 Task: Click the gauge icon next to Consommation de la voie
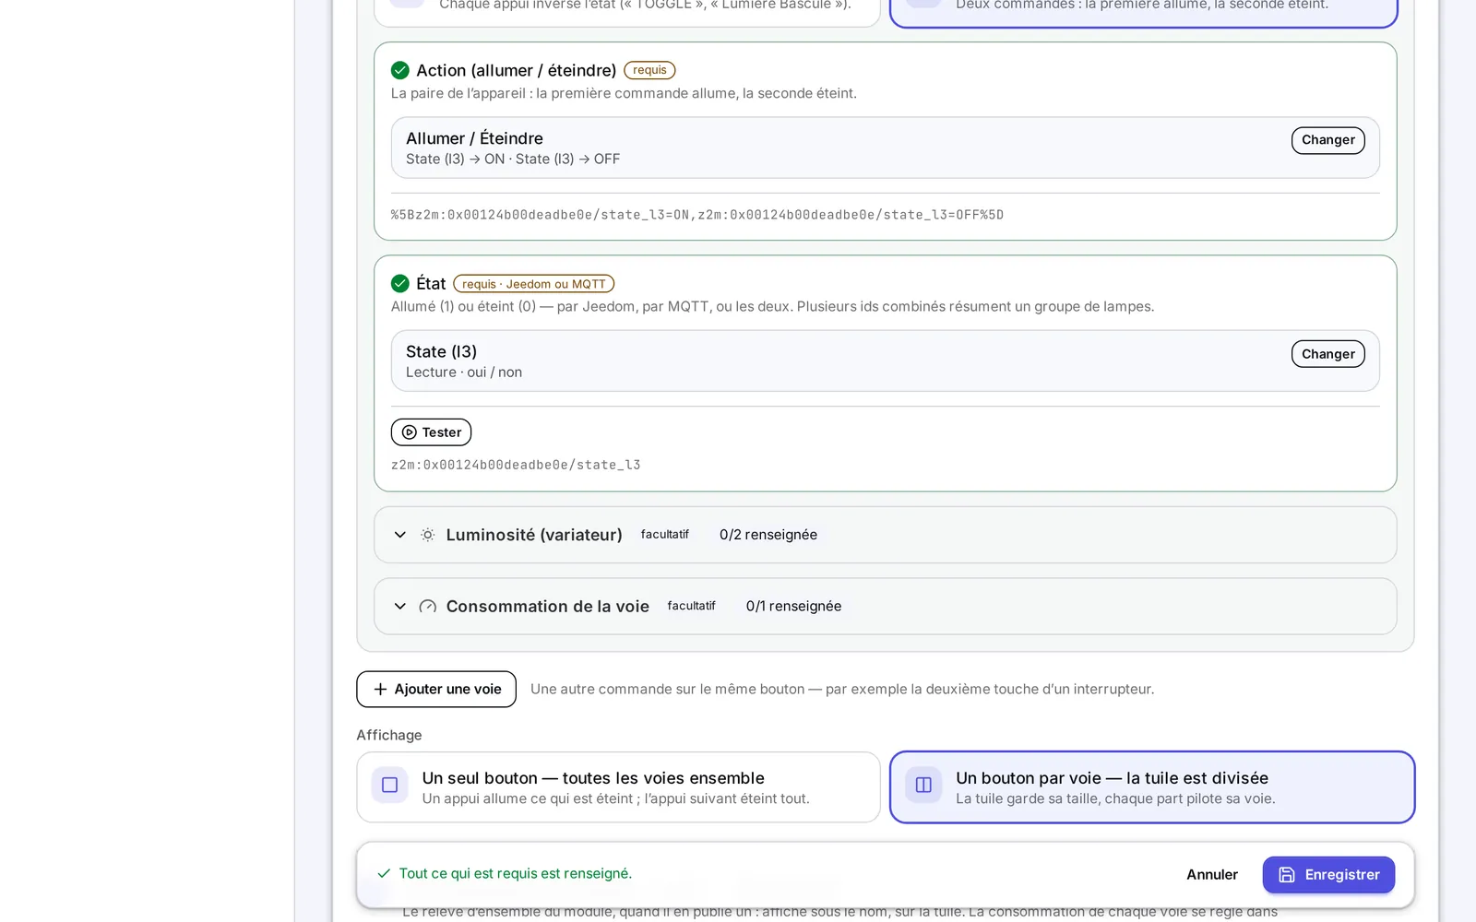pos(428,607)
